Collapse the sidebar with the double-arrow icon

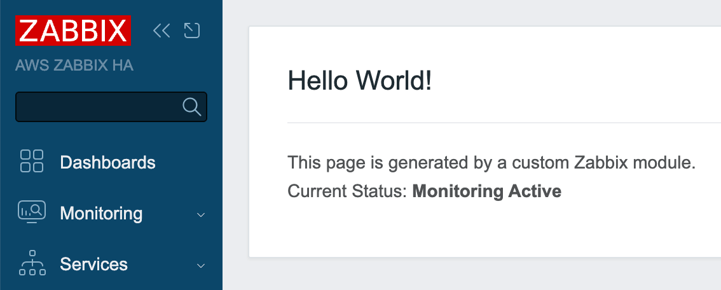[161, 31]
